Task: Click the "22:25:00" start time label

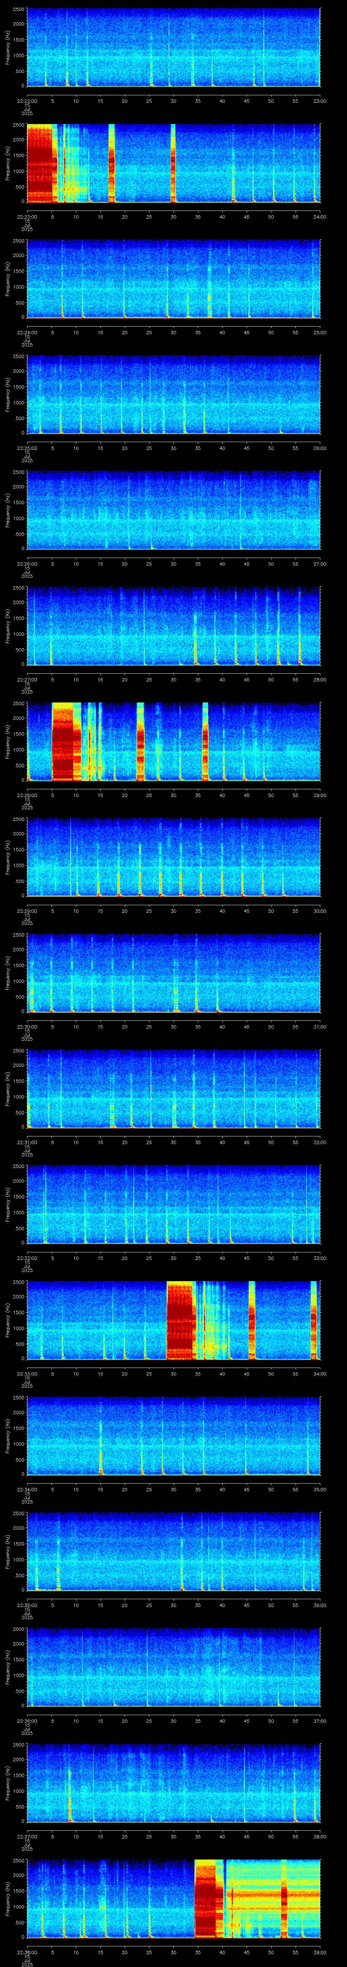Action: click(x=27, y=448)
